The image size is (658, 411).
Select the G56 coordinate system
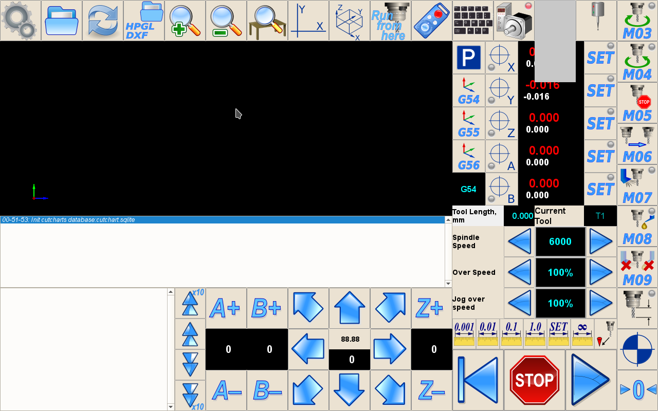pyautogui.click(x=469, y=157)
